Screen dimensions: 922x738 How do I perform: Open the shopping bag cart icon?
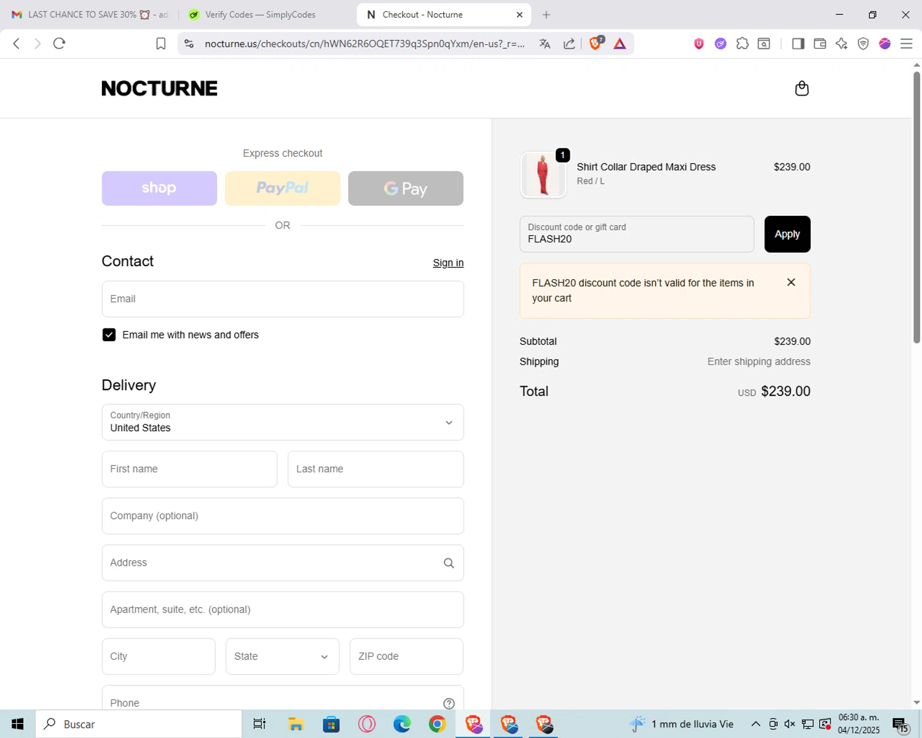(x=802, y=89)
